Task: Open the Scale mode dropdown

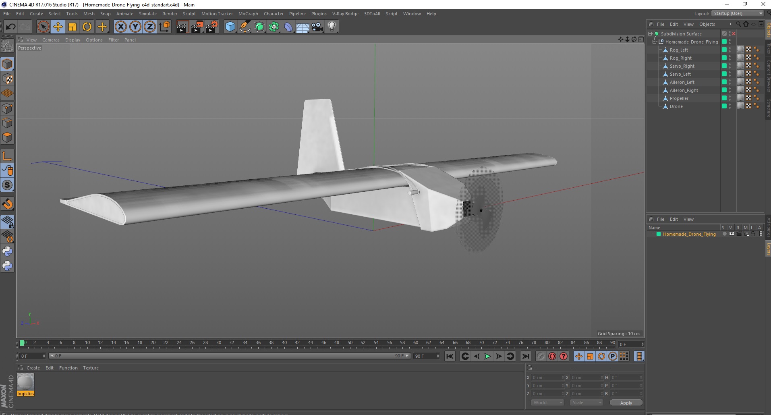Action: [x=586, y=403]
